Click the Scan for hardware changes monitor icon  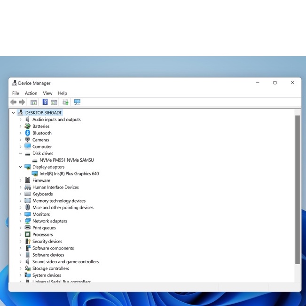[x=77, y=102]
